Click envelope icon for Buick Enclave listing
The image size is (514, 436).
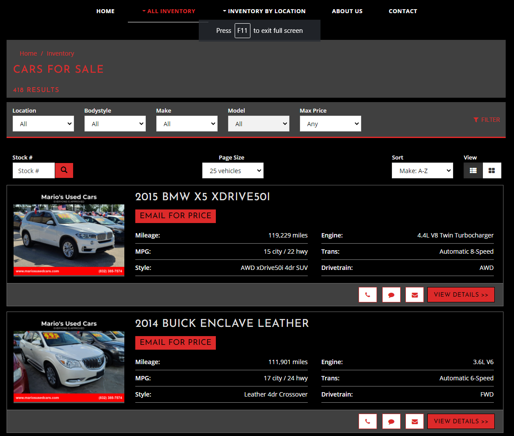(415, 421)
